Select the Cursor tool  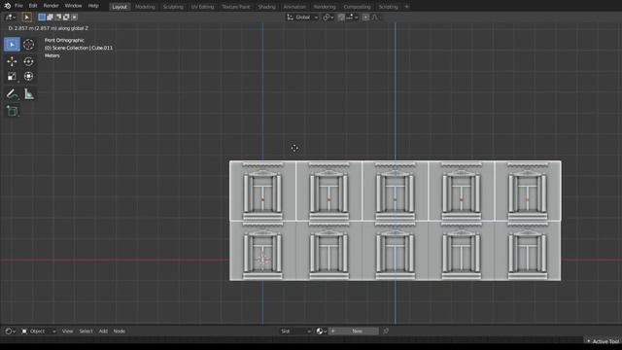[28, 45]
